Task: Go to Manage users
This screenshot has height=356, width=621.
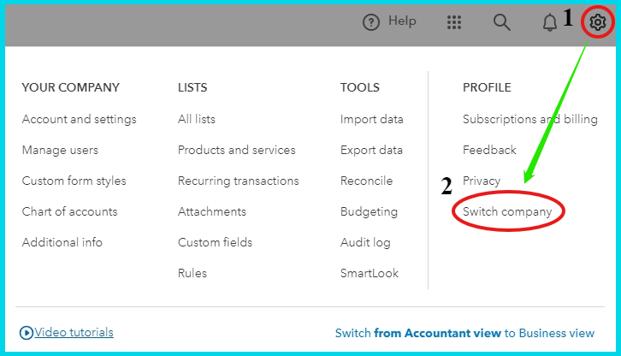Action: coord(60,150)
